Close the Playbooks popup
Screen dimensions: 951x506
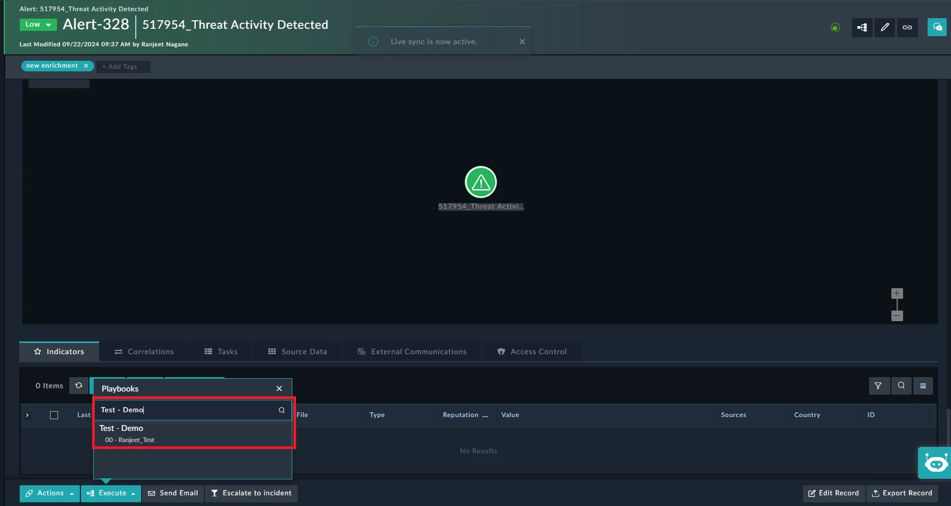pyautogui.click(x=279, y=389)
